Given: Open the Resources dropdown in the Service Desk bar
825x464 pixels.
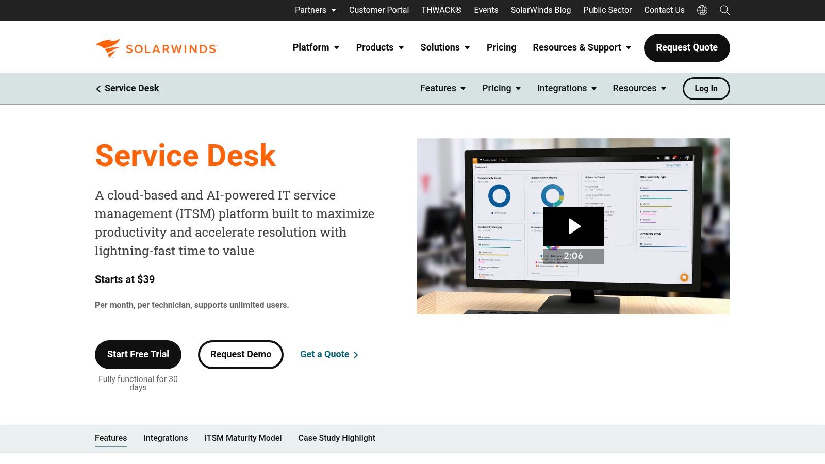Looking at the screenshot, I should click(x=639, y=88).
